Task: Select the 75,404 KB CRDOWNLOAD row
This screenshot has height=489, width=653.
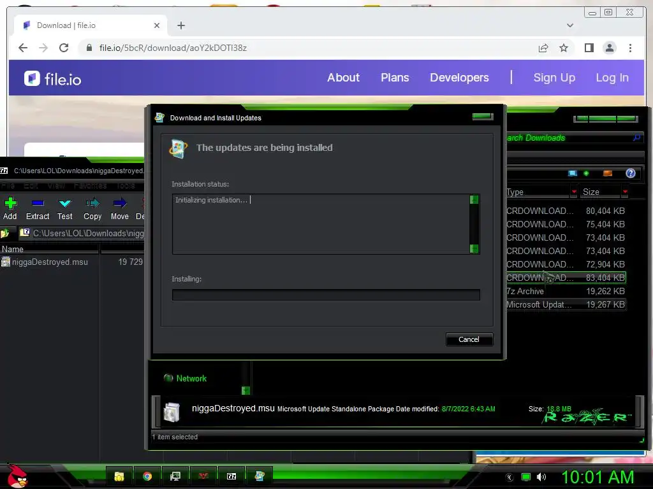Action: pyautogui.click(x=566, y=224)
